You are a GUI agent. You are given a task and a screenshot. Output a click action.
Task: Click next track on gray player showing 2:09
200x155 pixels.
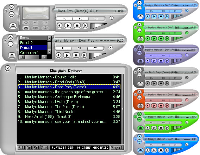[167, 83]
